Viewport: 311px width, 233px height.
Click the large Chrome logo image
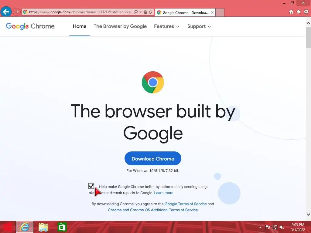click(153, 82)
